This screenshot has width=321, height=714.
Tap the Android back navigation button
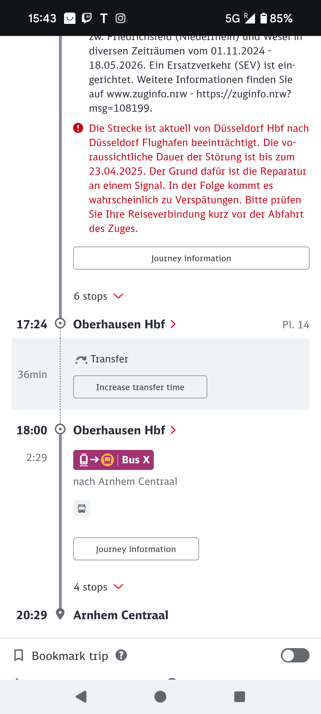coord(81,696)
